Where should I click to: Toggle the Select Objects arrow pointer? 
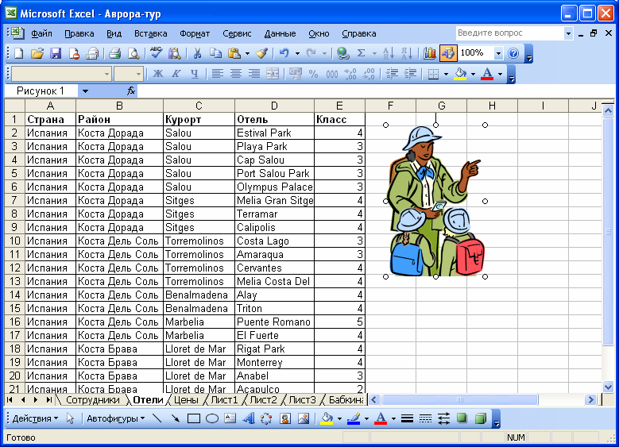70,418
